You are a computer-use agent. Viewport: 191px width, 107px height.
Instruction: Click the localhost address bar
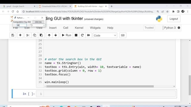point(90,12)
